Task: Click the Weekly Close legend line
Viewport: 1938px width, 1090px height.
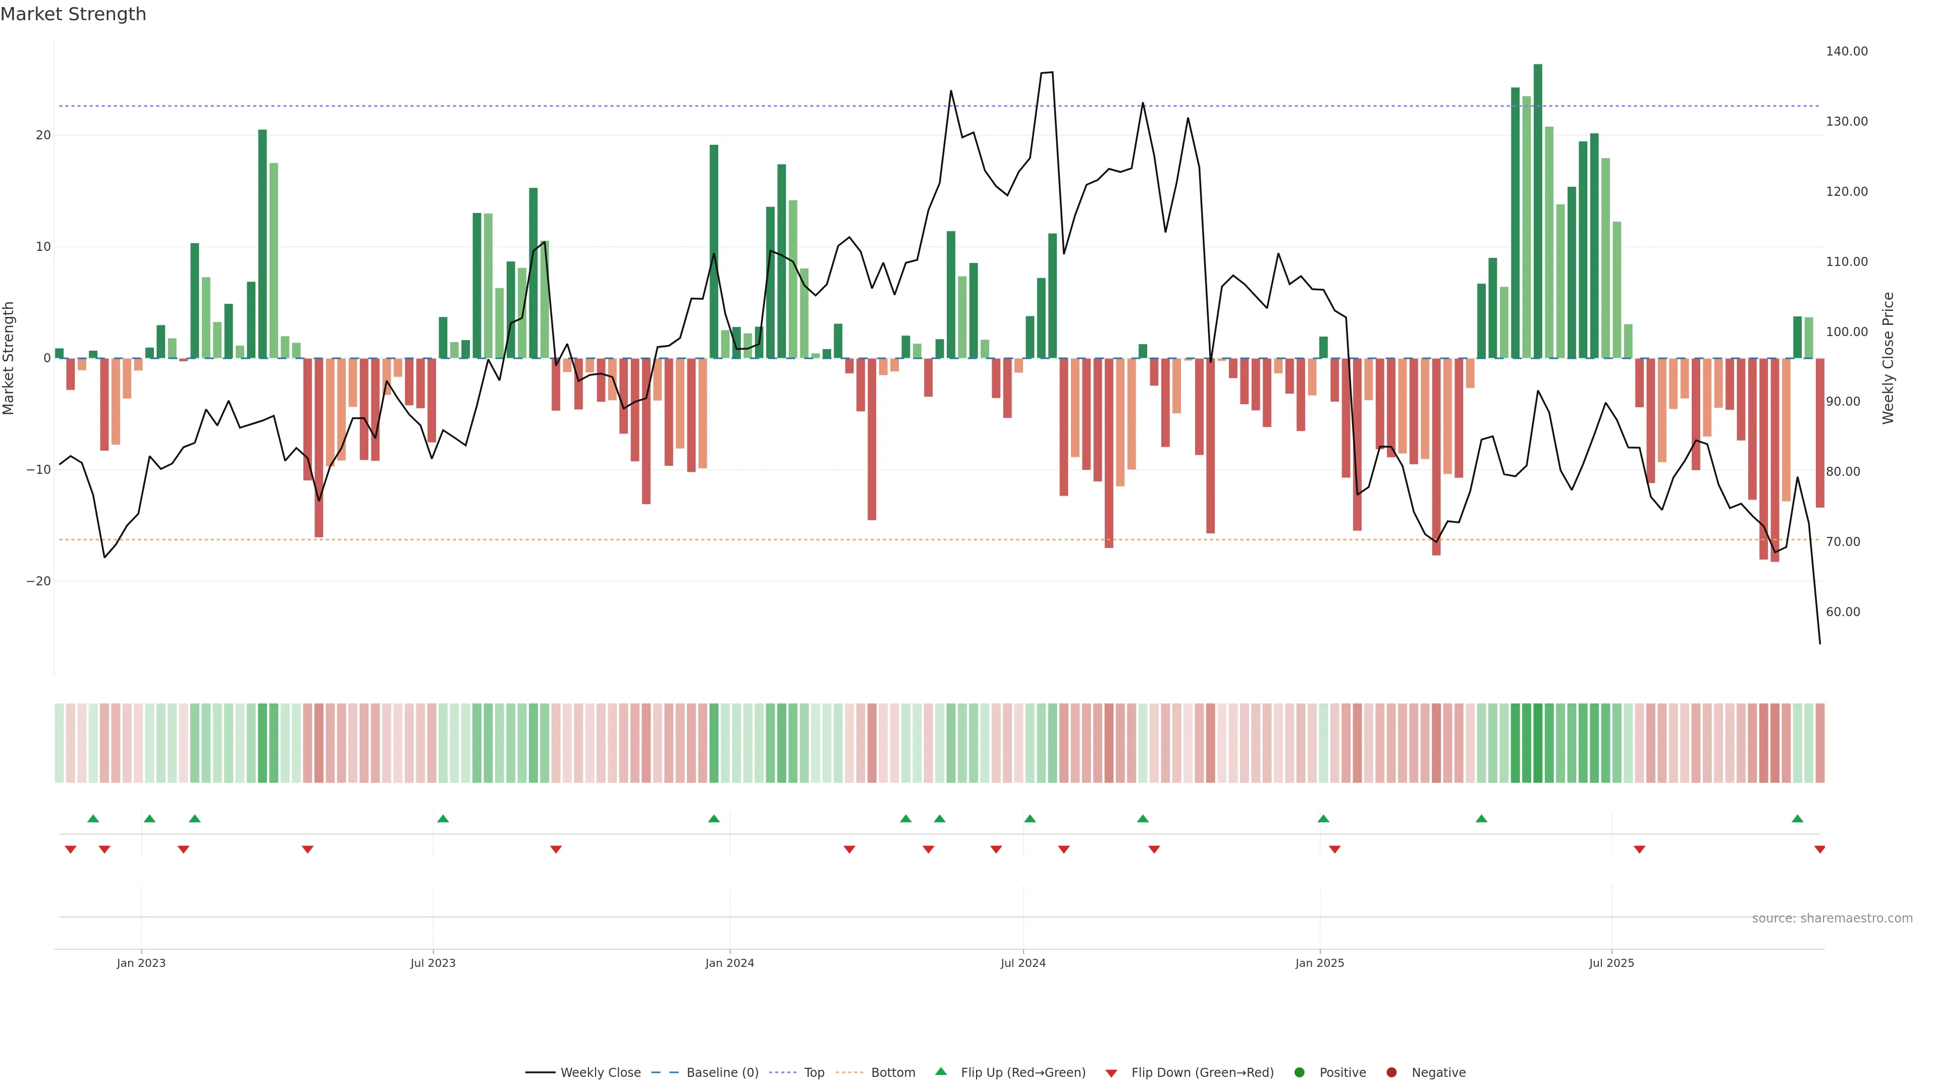Action: pyautogui.click(x=540, y=1072)
